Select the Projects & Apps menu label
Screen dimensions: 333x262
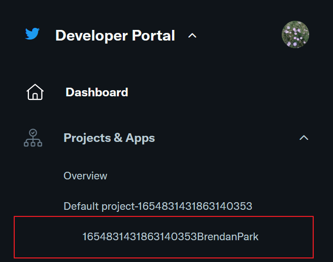[x=109, y=138]
